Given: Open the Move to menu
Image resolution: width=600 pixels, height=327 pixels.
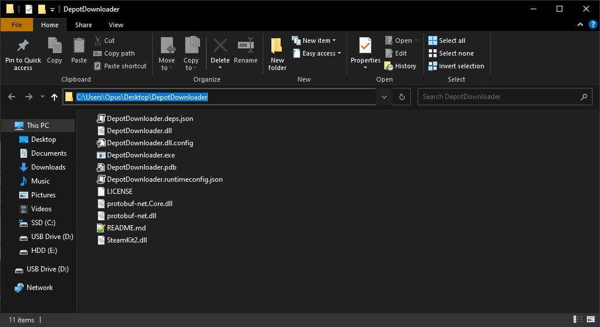Looking at the screenshot, I should (x=167, y=54).
